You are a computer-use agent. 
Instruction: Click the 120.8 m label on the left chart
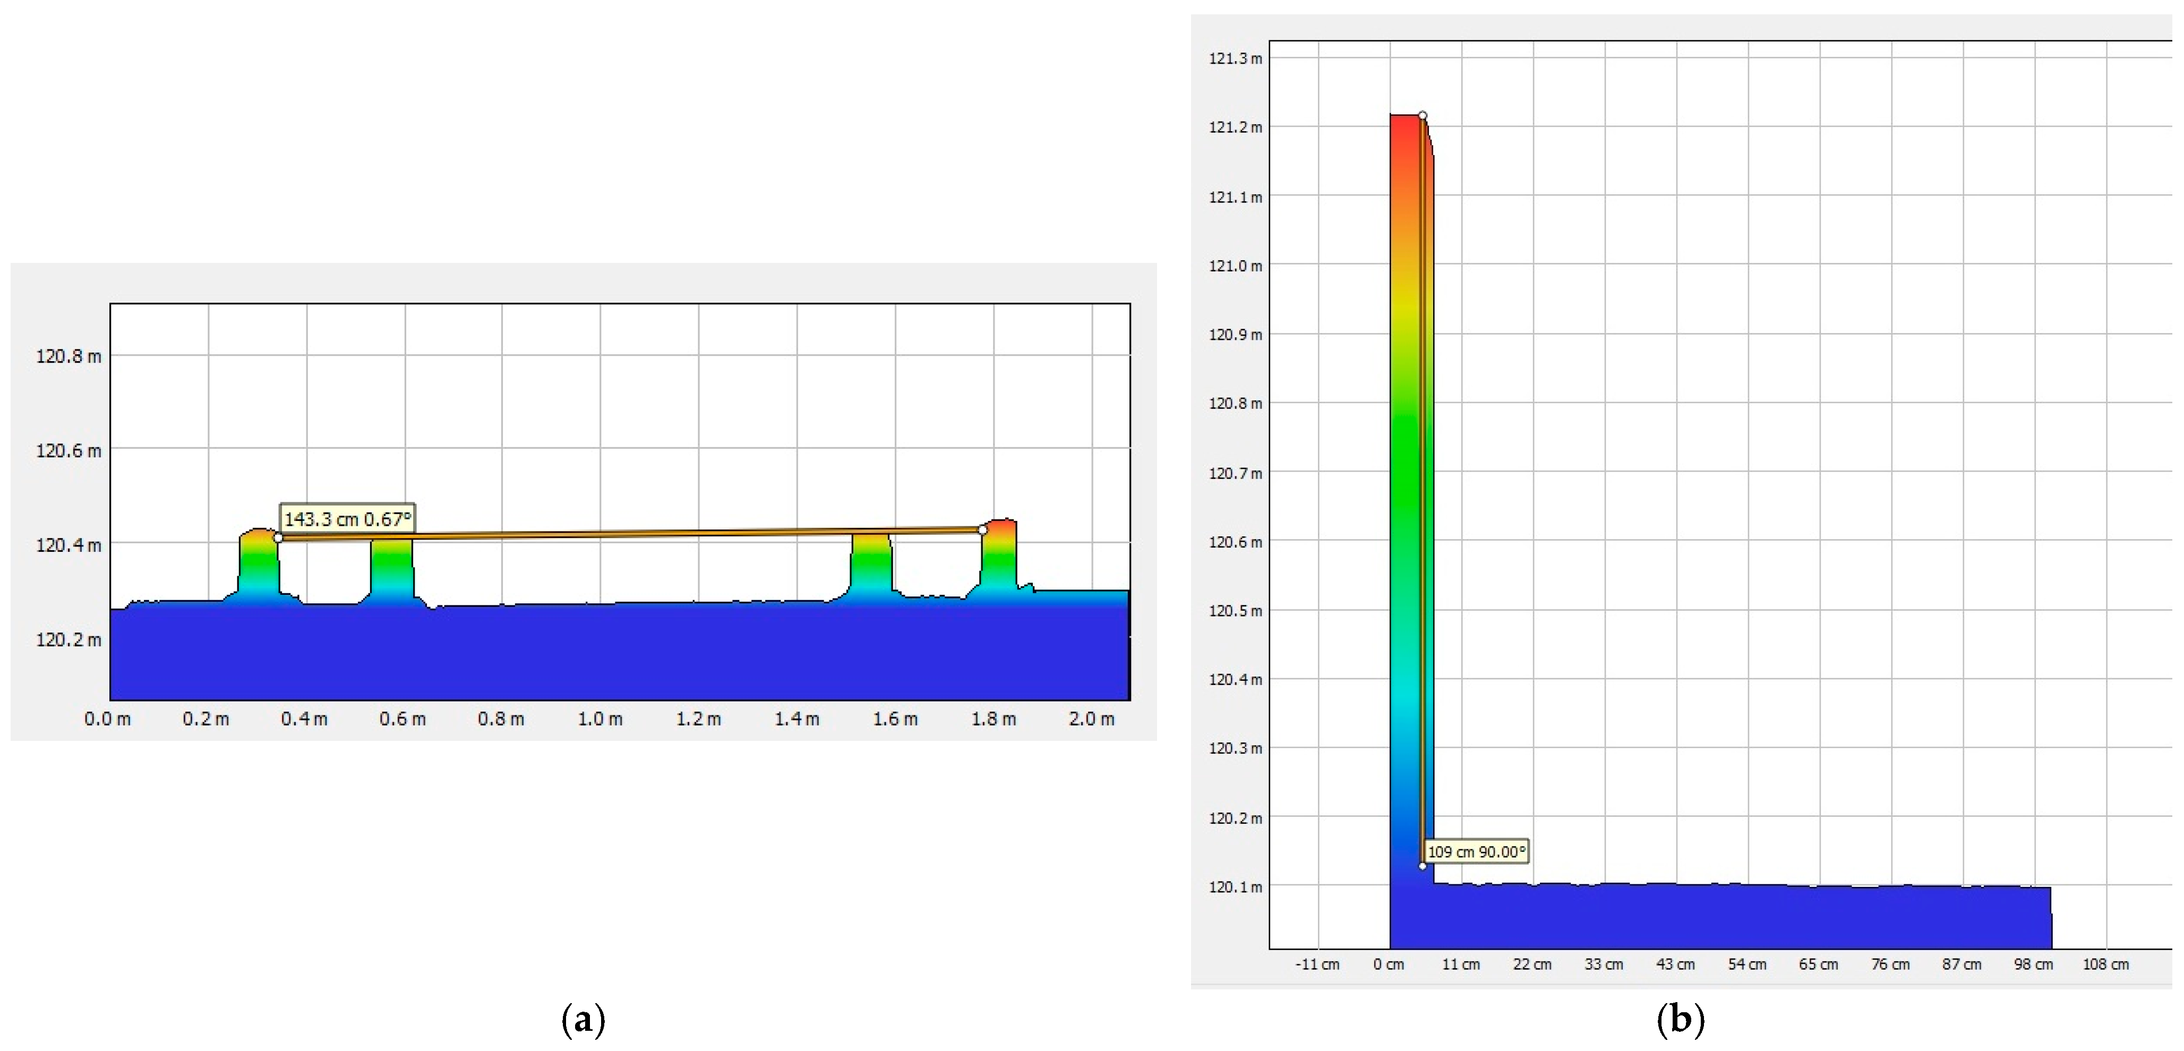[x=68, y=356]
